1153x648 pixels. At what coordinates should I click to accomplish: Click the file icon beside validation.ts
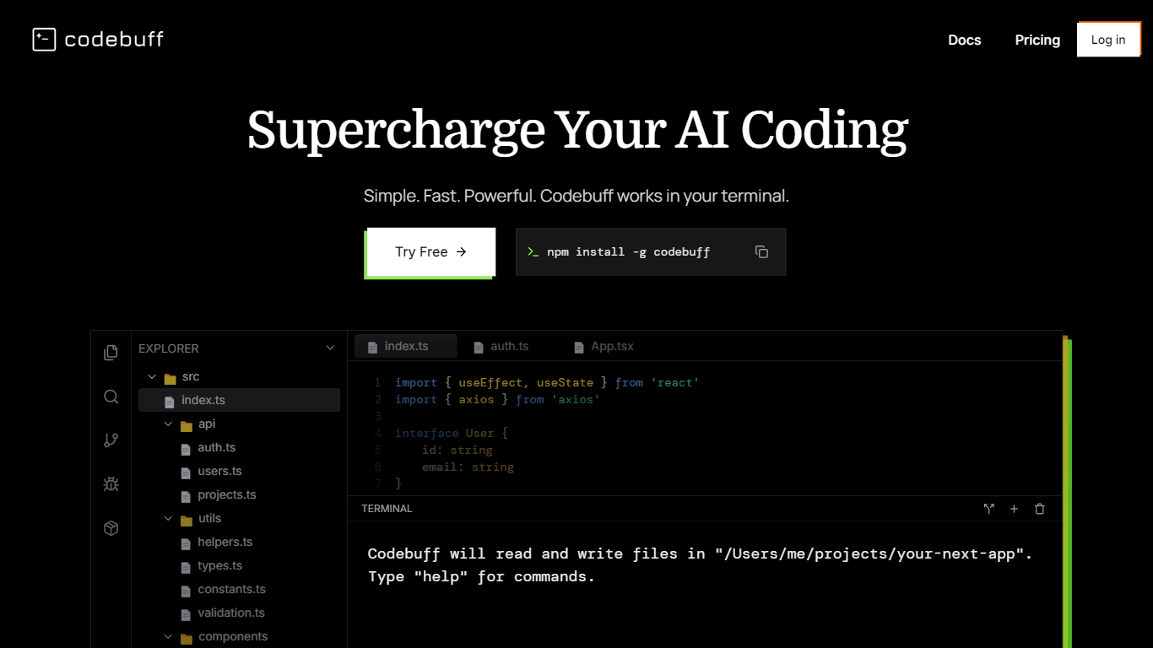187,613
